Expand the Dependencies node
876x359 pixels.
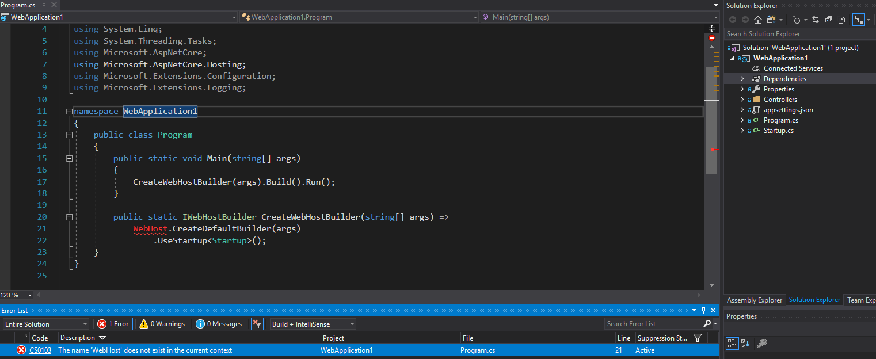(742, 79)
